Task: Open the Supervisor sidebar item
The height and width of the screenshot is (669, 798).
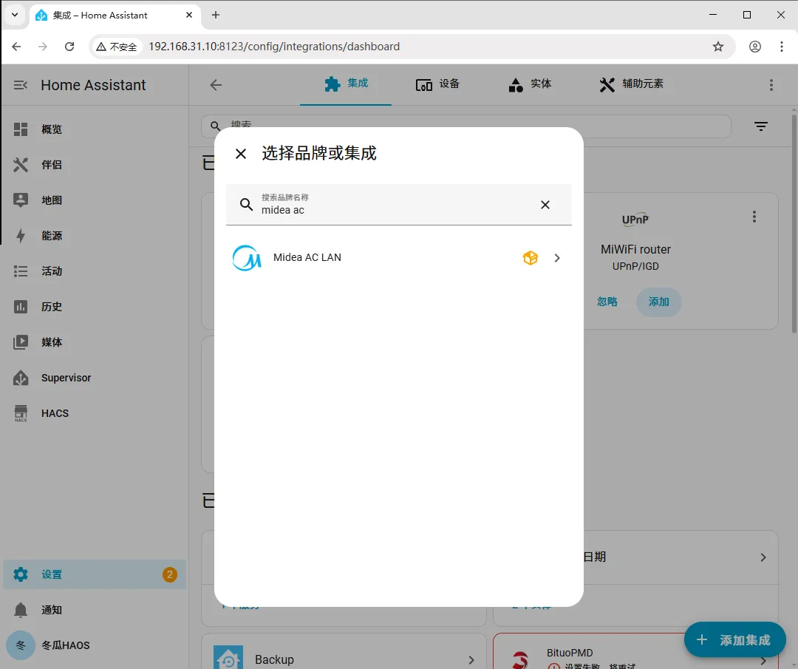Action: [x=94, y=378]
